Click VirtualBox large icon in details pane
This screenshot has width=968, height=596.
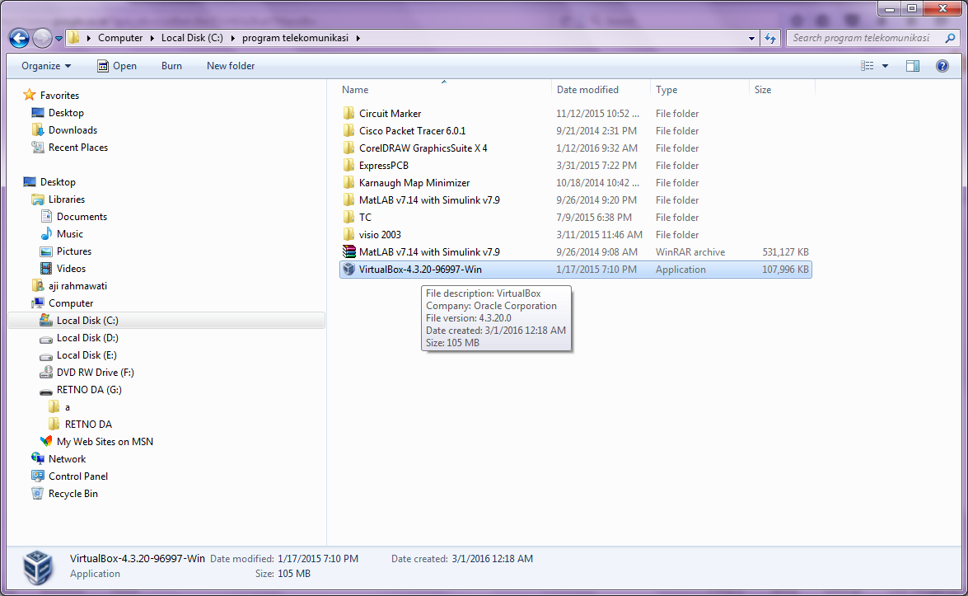[38, 567]
